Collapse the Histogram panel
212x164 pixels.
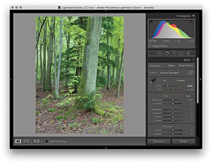193,16
